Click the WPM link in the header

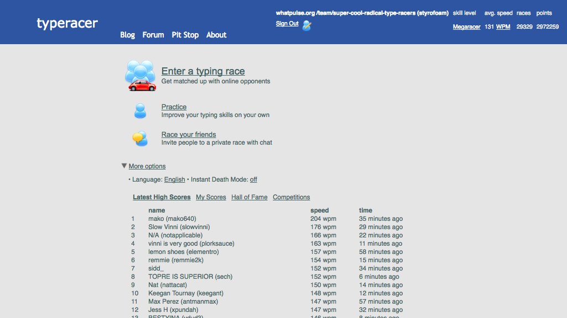tap(502, 26)
